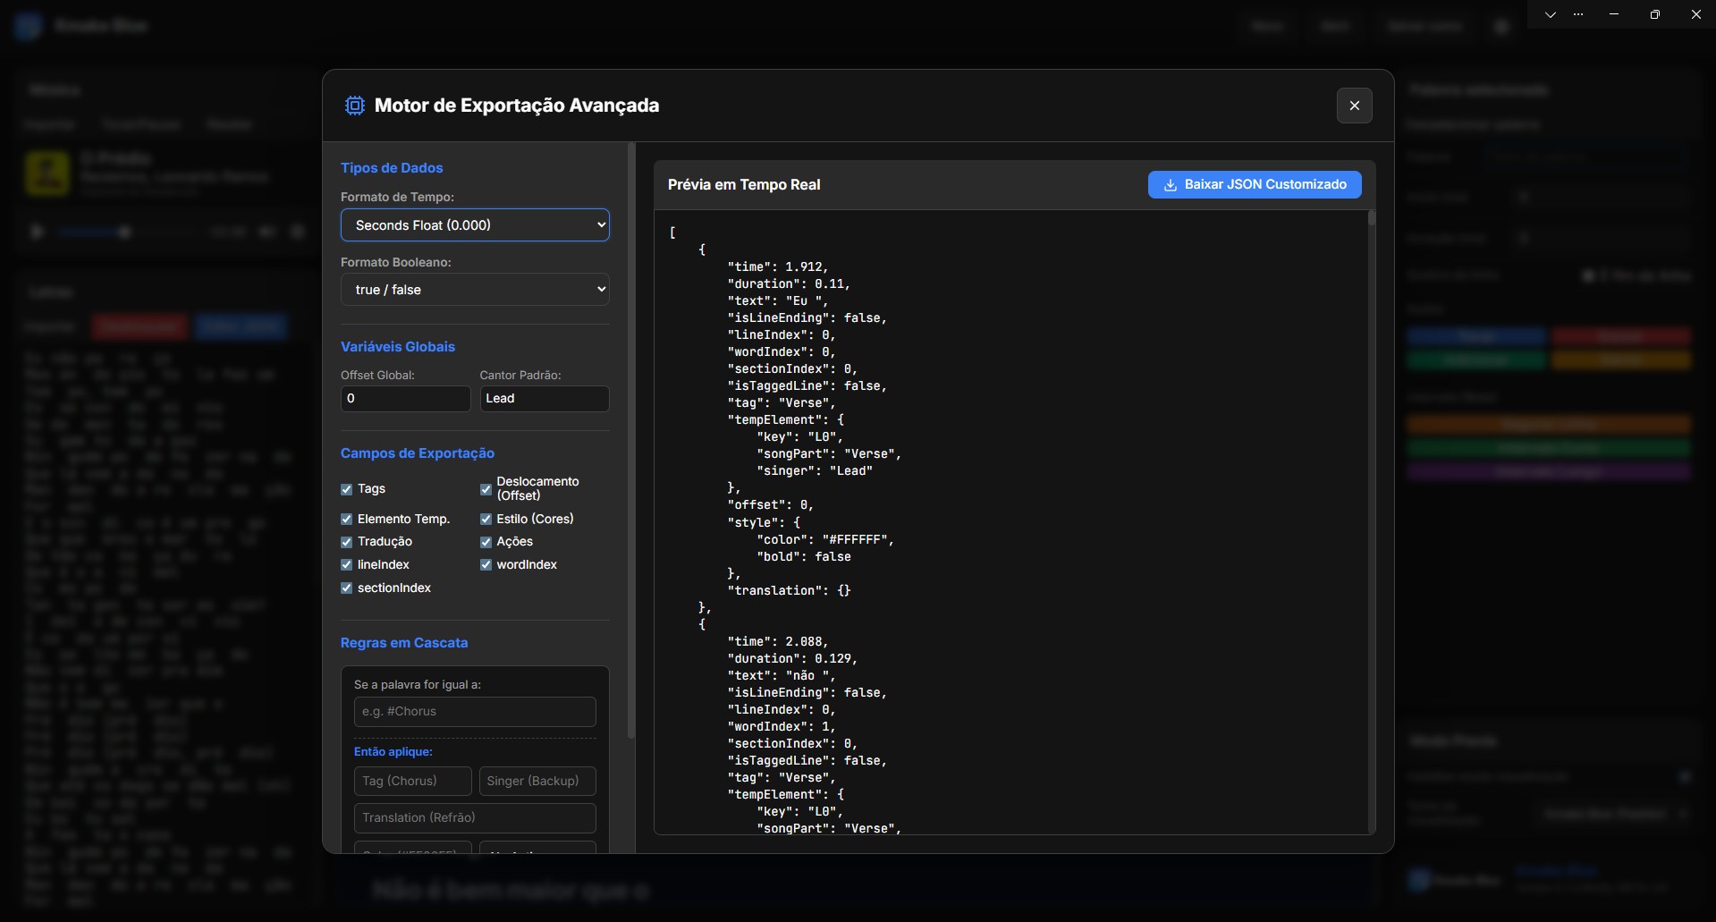Click the Translation (Refrão) rule field
This screenshot has height=922, width=1716.
(475, 817)
